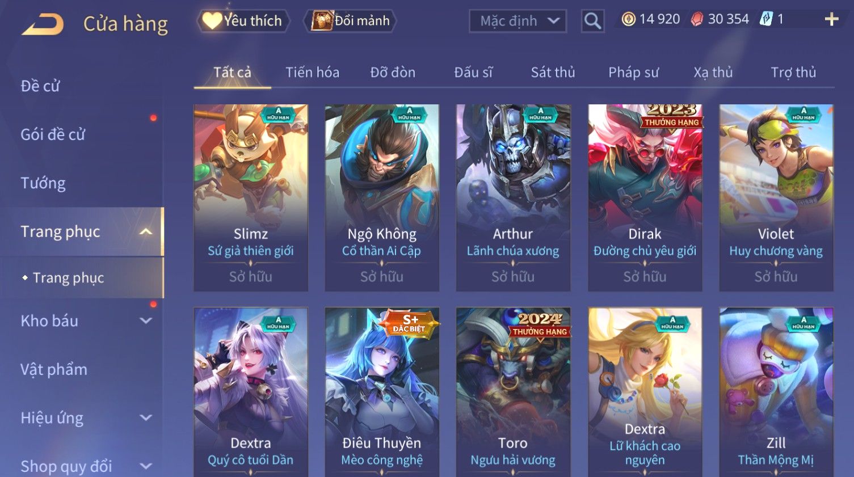Click the chest icon in Đổi mảnh

point(322,21)
